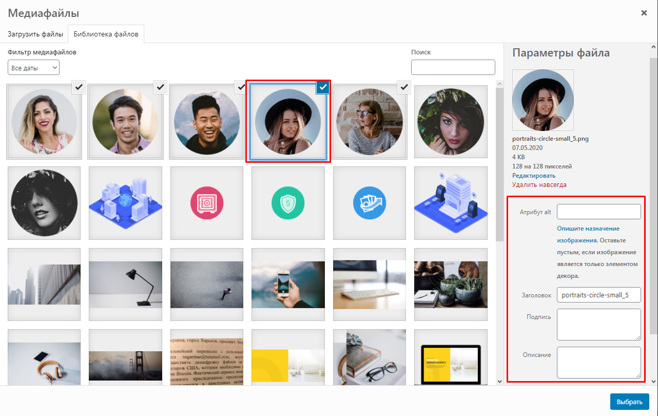Pick the isometric server tower illustration

tap(451, 203)
